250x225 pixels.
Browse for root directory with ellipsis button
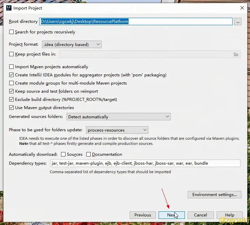point(238,21)
